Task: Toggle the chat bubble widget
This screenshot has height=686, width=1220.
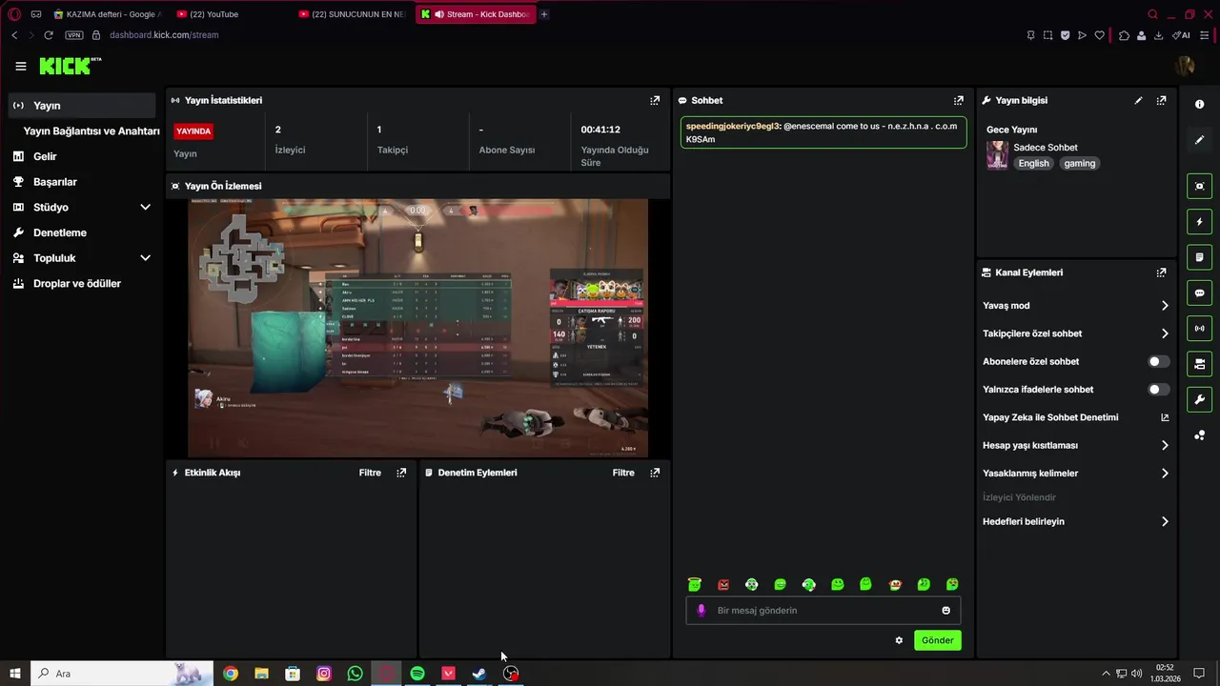Action: point(1200,293)
